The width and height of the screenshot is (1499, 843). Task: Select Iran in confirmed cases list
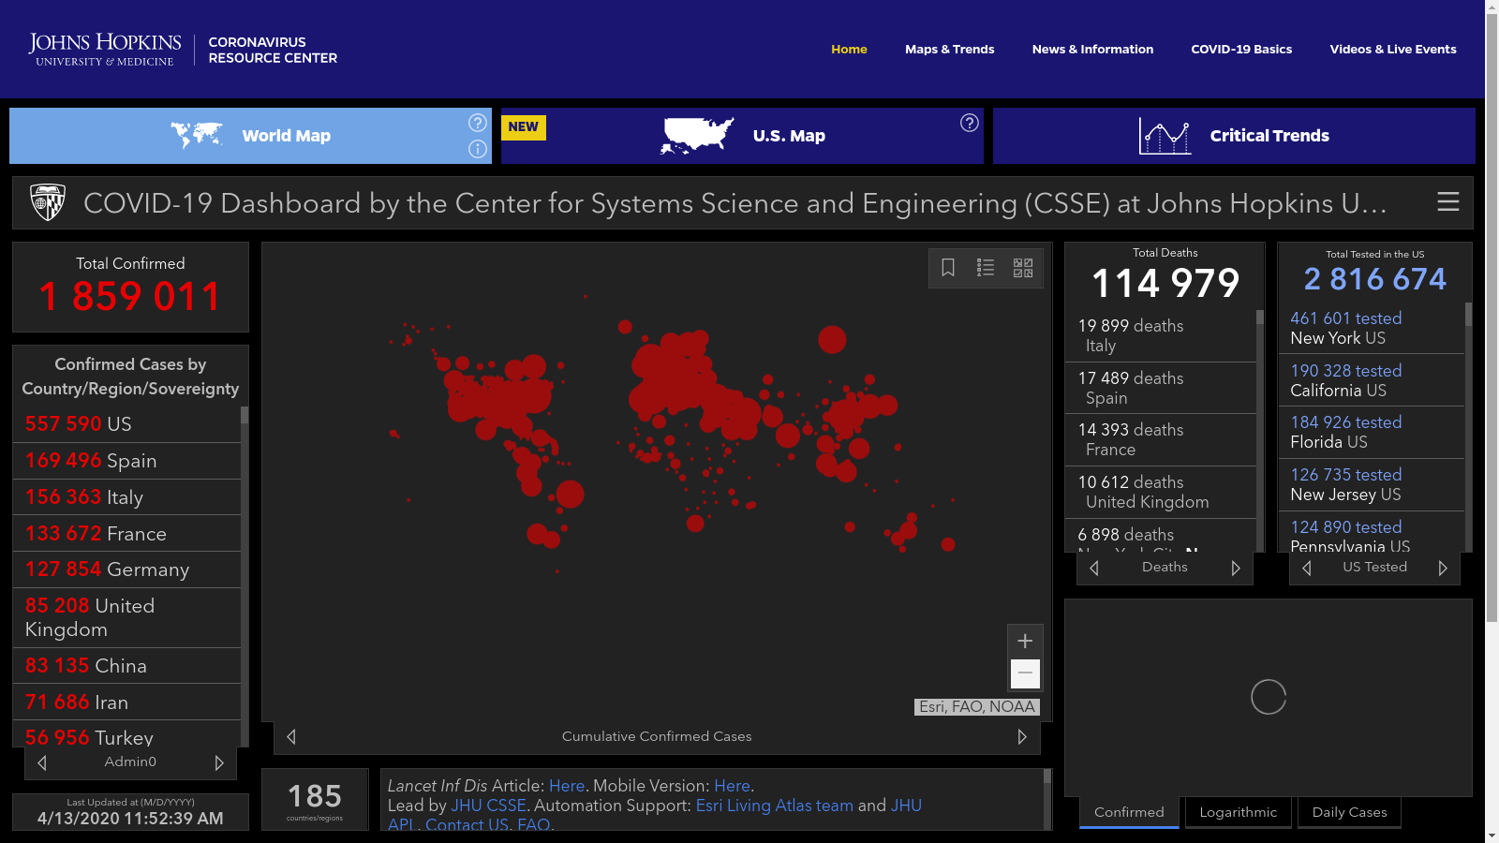point(126,702)
